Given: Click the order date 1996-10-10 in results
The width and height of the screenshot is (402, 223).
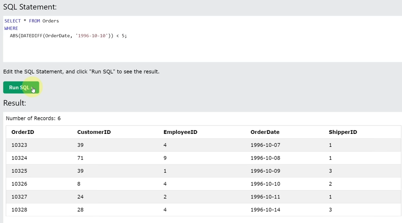Looking at the screenshot, I should coord(265,184).
